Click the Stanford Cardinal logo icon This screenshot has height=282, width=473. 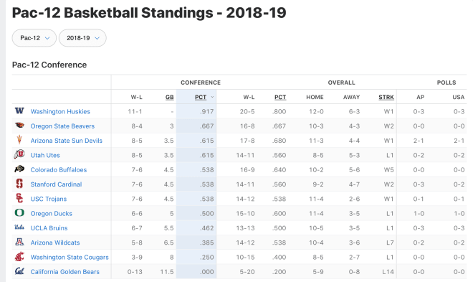(x=19, y=183)
